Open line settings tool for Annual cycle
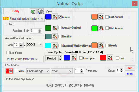Screen dimensions: 139x92 [55, 17]
